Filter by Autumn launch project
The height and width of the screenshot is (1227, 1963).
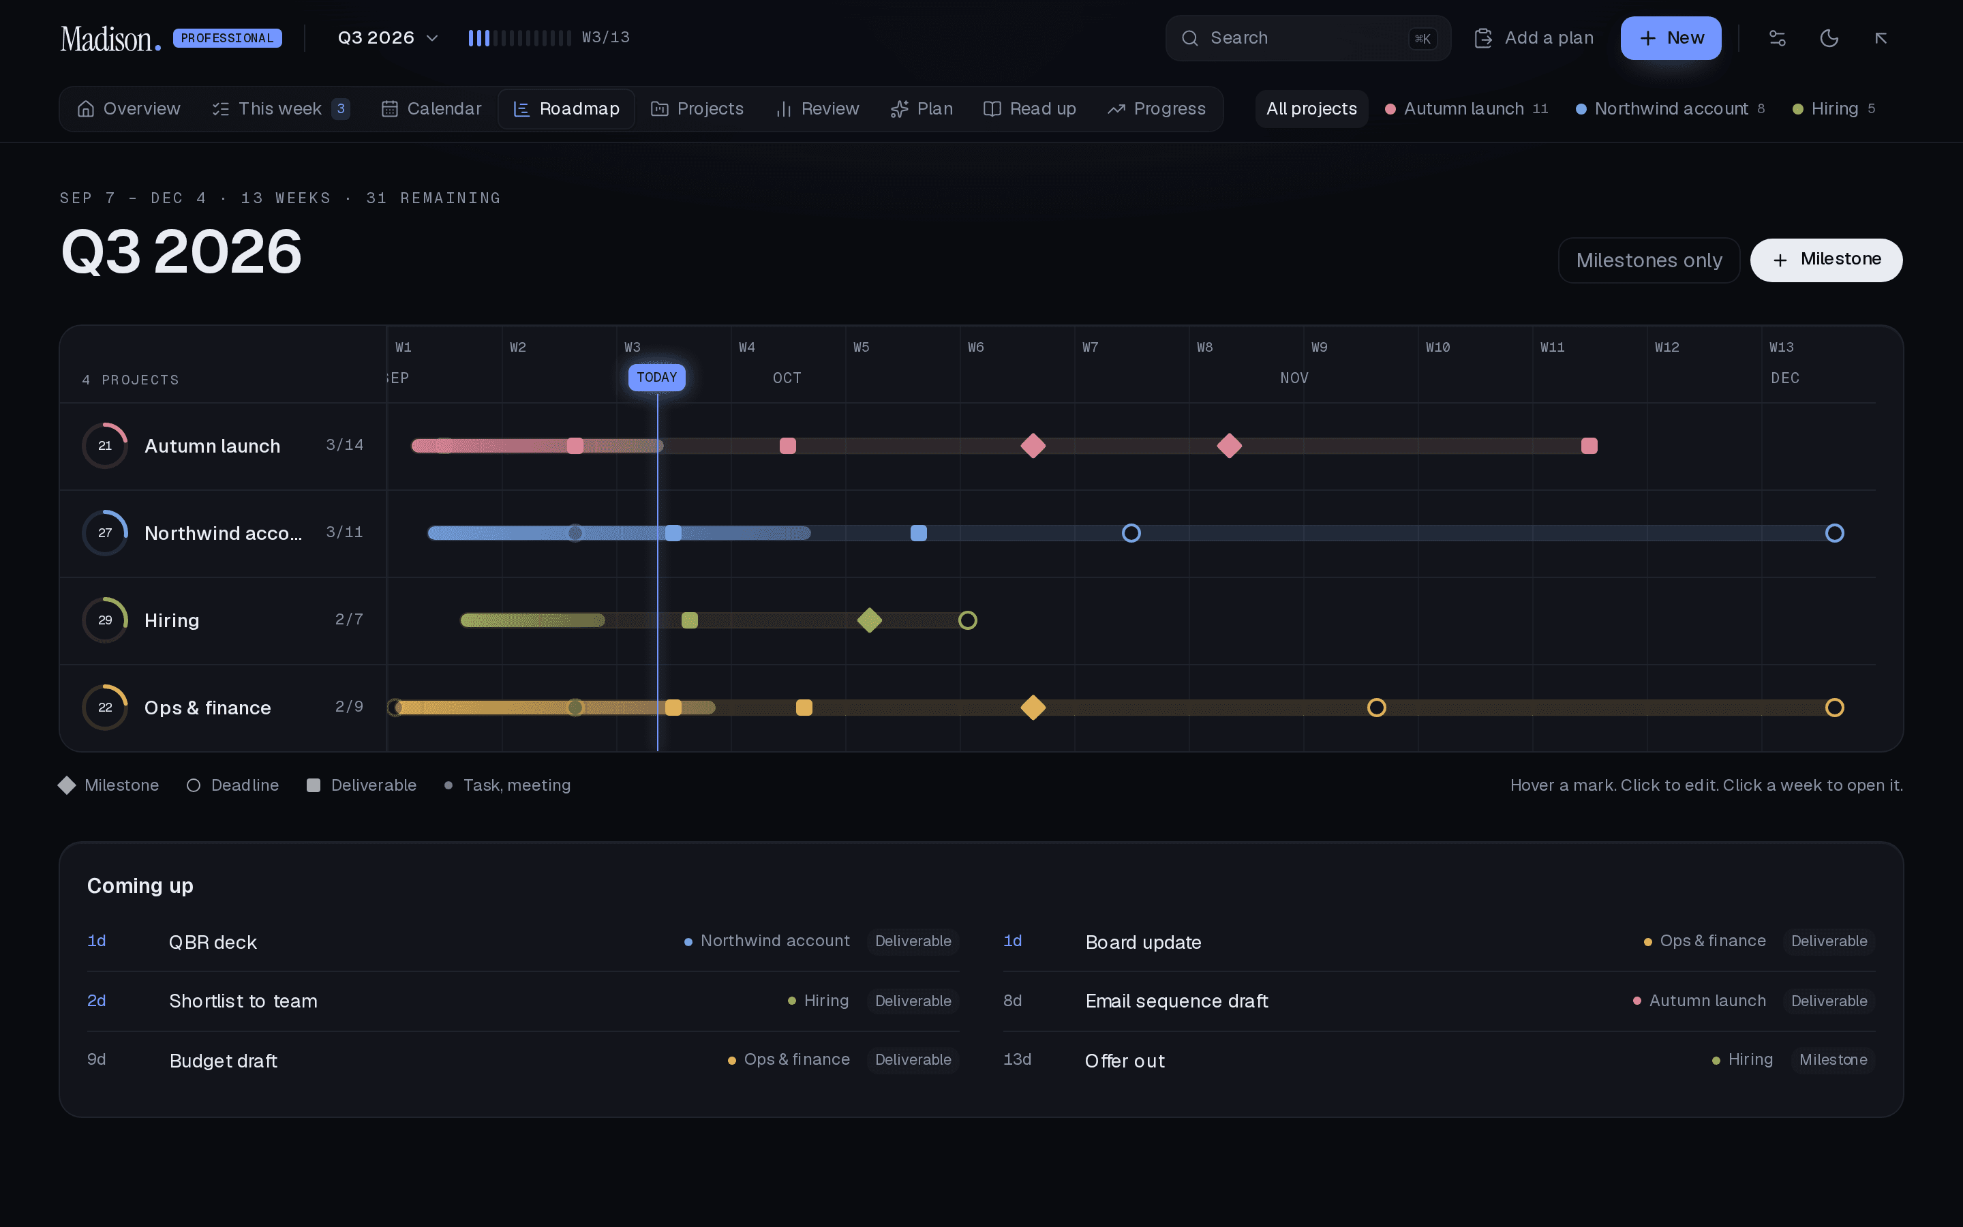click(x=1467, y=109)
